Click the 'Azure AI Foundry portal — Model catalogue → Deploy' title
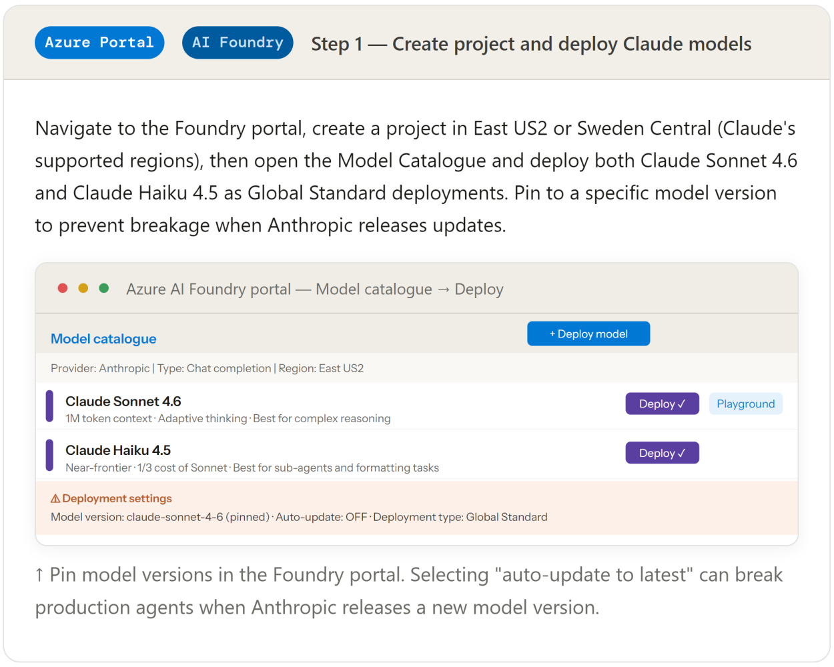This screenshot has height=667, width=834. point(315,289)
